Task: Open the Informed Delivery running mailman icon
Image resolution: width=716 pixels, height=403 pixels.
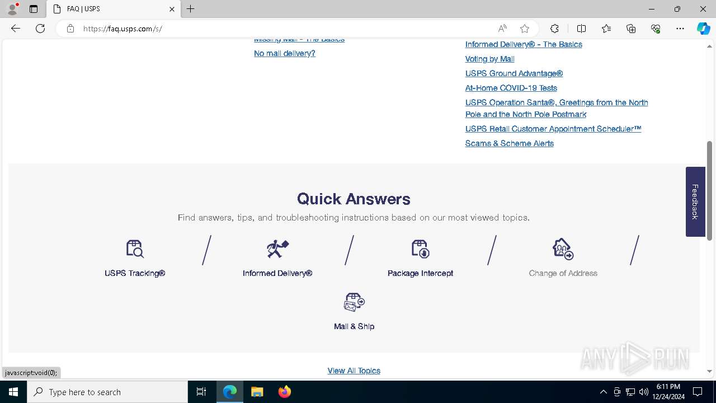Action: (x=277, y=249)
